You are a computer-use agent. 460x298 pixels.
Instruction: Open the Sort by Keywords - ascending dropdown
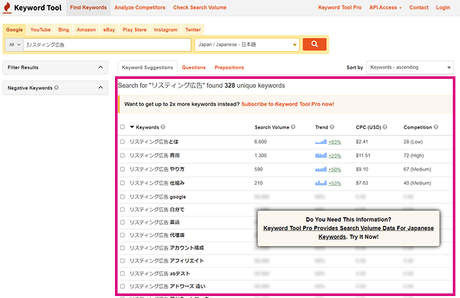410,68
